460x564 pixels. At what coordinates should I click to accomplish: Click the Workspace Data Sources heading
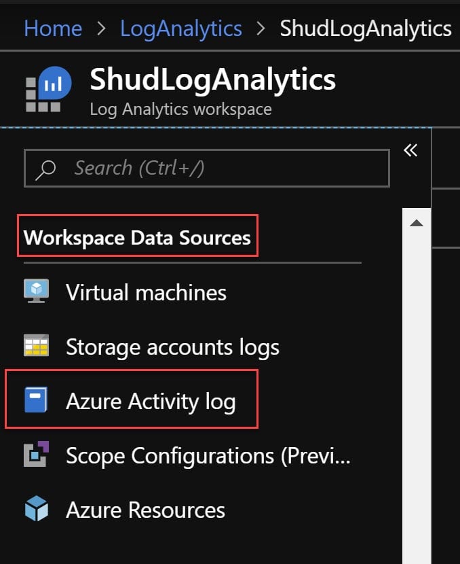(x=137, y=236)
